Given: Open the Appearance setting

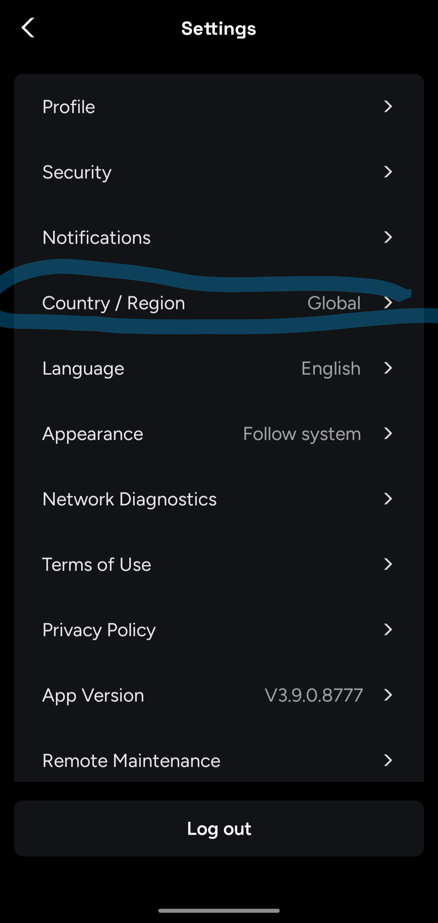Looking at the screenshot, I should (x=93, y=434).
